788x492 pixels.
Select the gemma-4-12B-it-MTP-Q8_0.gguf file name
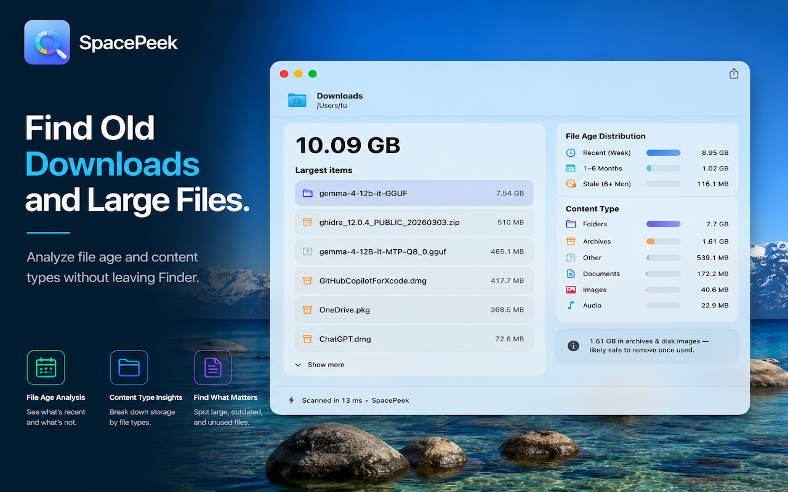383,252
